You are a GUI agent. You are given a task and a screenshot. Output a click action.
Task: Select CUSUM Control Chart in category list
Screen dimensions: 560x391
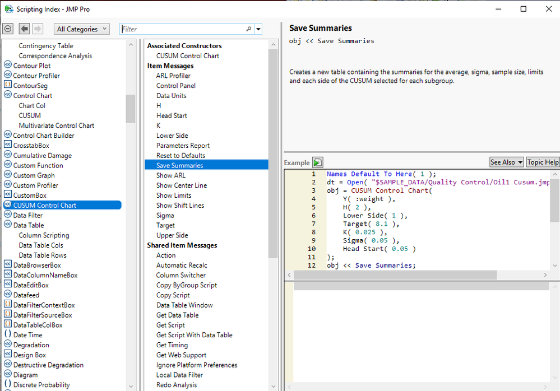(62, 205)
